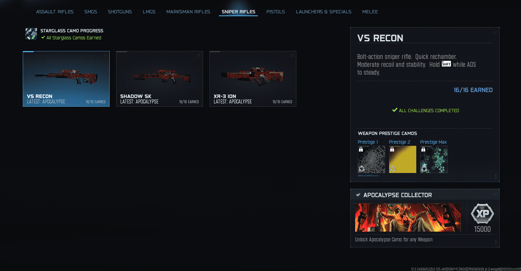Click the All Starglass Camos Earned checkmark
Image resolution: width=521 pixels, height=271 pixels.
coord(43,37)
